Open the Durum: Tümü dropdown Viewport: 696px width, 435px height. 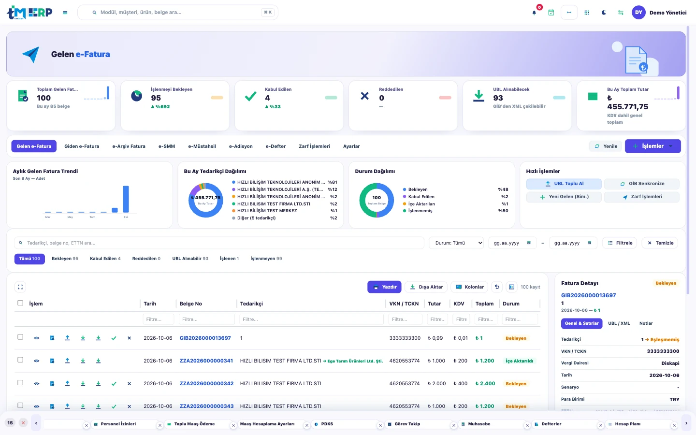pos(456,243)
